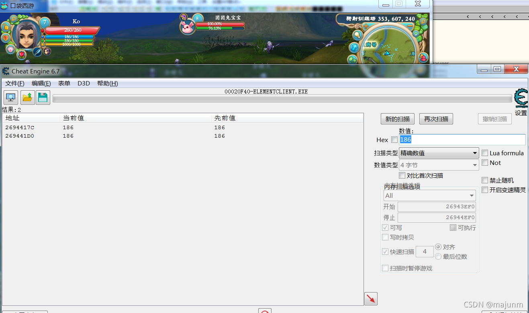Toggle the Not checkbox
The image size is (529, 313).
pyautogui.click(x=485, y=163)
